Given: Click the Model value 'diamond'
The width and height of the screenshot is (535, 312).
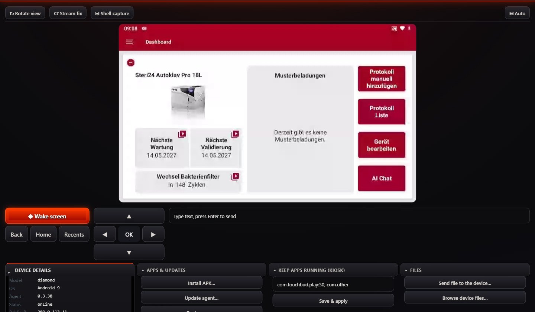Looking at the screenshot, I should click(x=46, y=280).
